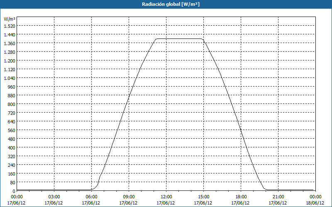Select the 960 y-axis tick label
The image size is (332, 207).
(12, 87)
